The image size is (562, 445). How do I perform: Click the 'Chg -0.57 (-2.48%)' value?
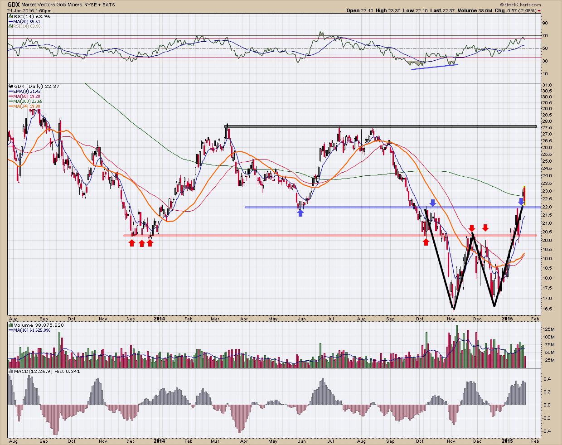515,10
